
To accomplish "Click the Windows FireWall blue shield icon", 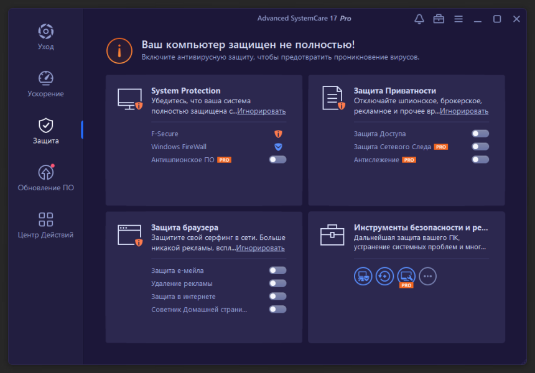I will (x=279, y=147).
